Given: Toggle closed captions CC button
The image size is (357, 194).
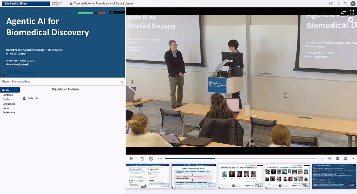Looking at the screenshot, I should click(338, 159).
